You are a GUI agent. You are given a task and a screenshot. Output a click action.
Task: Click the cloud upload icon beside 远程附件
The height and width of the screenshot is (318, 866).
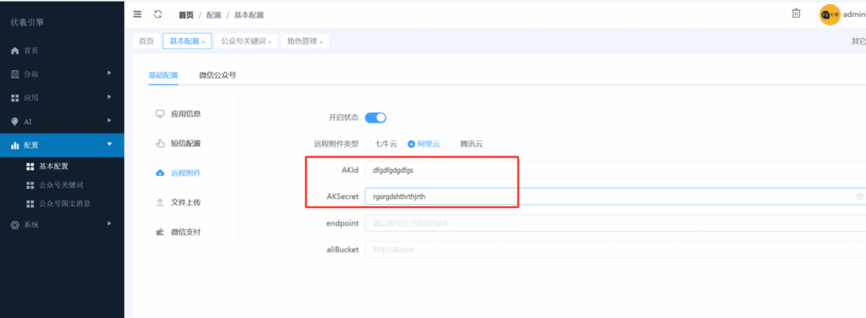click(x=160, y=173)
